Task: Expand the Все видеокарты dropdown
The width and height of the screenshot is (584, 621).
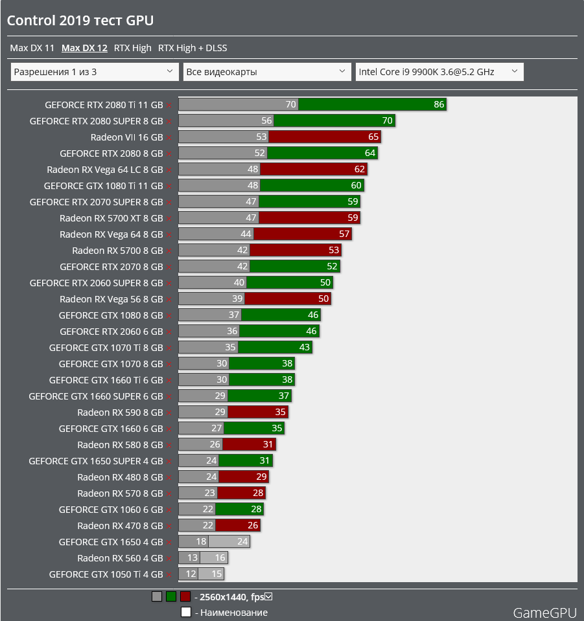Action: 267,72
